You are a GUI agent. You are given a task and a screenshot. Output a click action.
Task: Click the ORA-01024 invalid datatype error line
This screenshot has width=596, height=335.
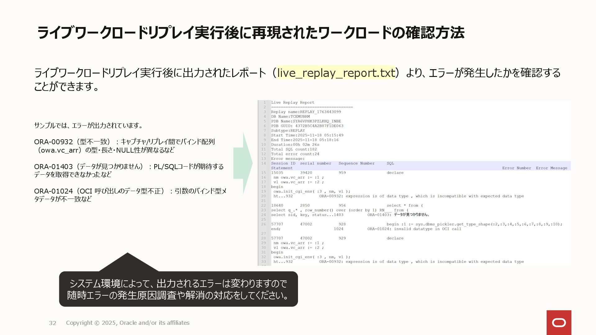point(414,229)
